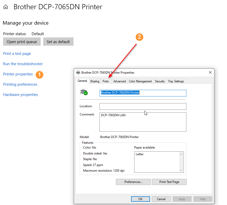Viewport: 227px width, 205px height.
Task: Open the Security tab
Action: pos(160,81)
